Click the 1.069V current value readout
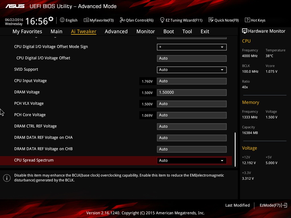The height and width of the screenshot is (218, 291). (x=147, y=116)
